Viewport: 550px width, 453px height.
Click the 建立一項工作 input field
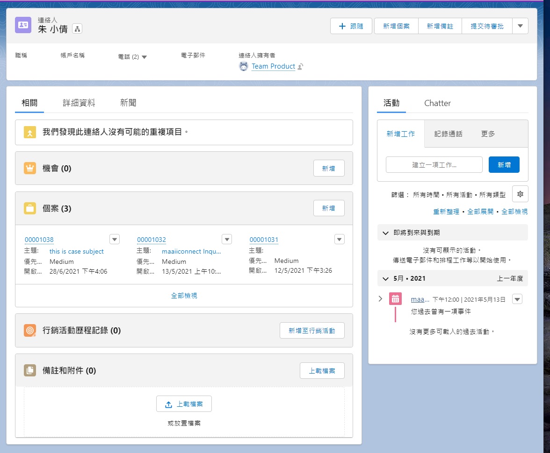[434, 165]
